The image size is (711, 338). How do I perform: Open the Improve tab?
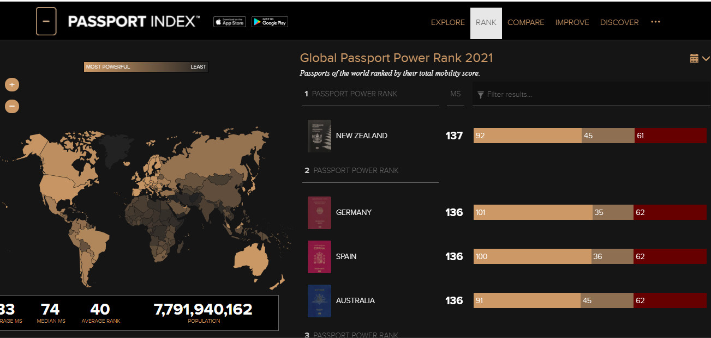coord(572,22)
